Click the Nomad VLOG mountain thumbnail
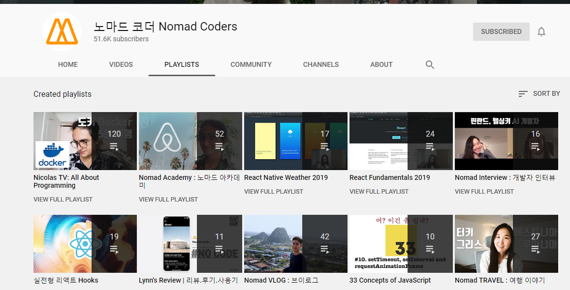The height and width of the screenshot is (290, 570). pos(296,243)
